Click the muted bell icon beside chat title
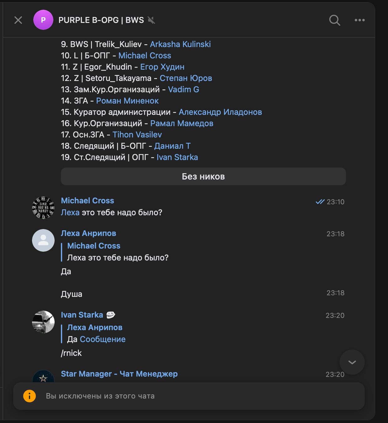The height and width of the screenshot is (423, 388). pyautogui.click(x=152, y=20)
